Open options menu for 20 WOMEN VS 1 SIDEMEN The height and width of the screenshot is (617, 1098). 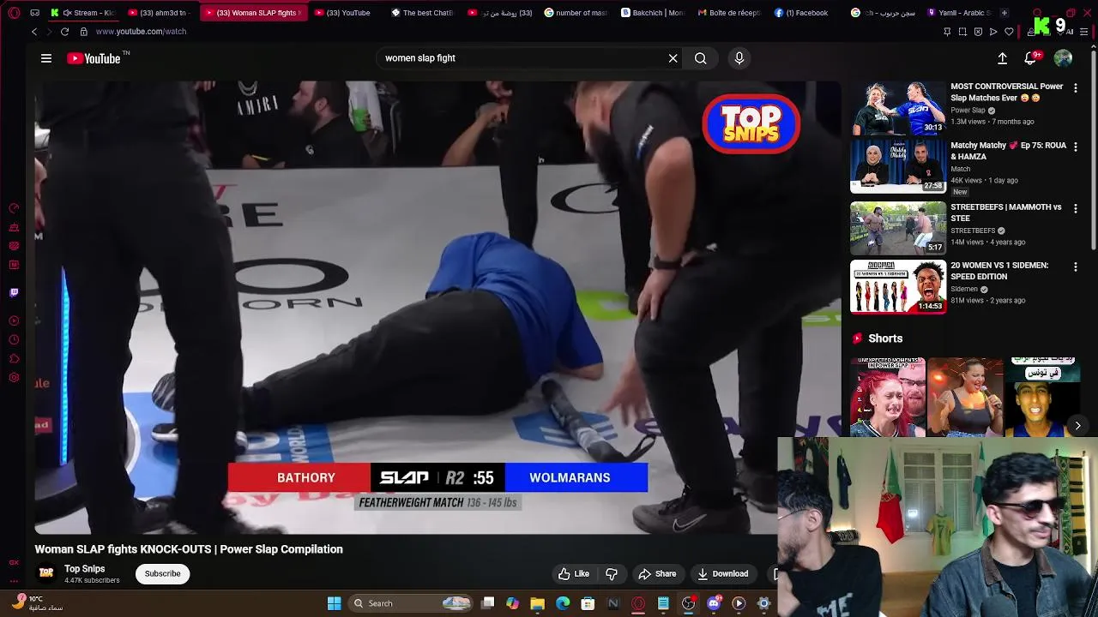[1076, 267]
